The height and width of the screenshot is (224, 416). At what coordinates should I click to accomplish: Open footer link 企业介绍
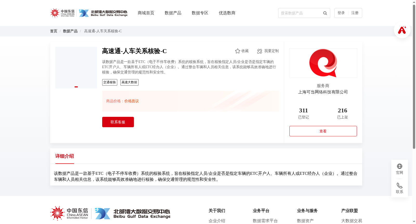[217, 221]
